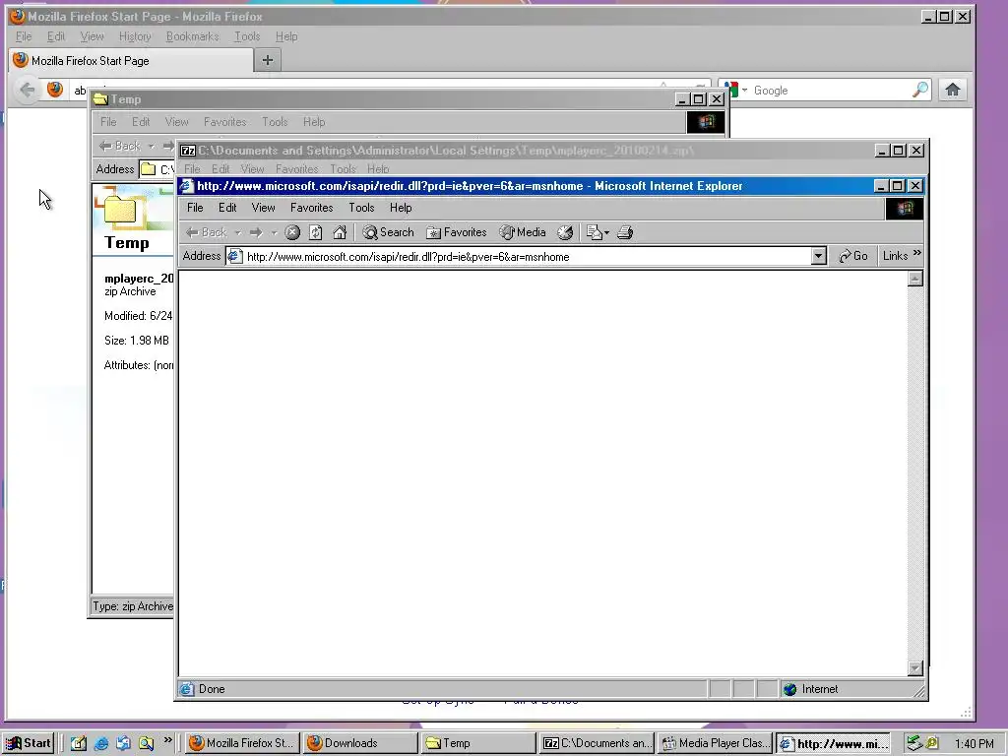Open a new tab in Firefox
The width and height of the screenshot is (1008, 756).
[x=268, y=60]
